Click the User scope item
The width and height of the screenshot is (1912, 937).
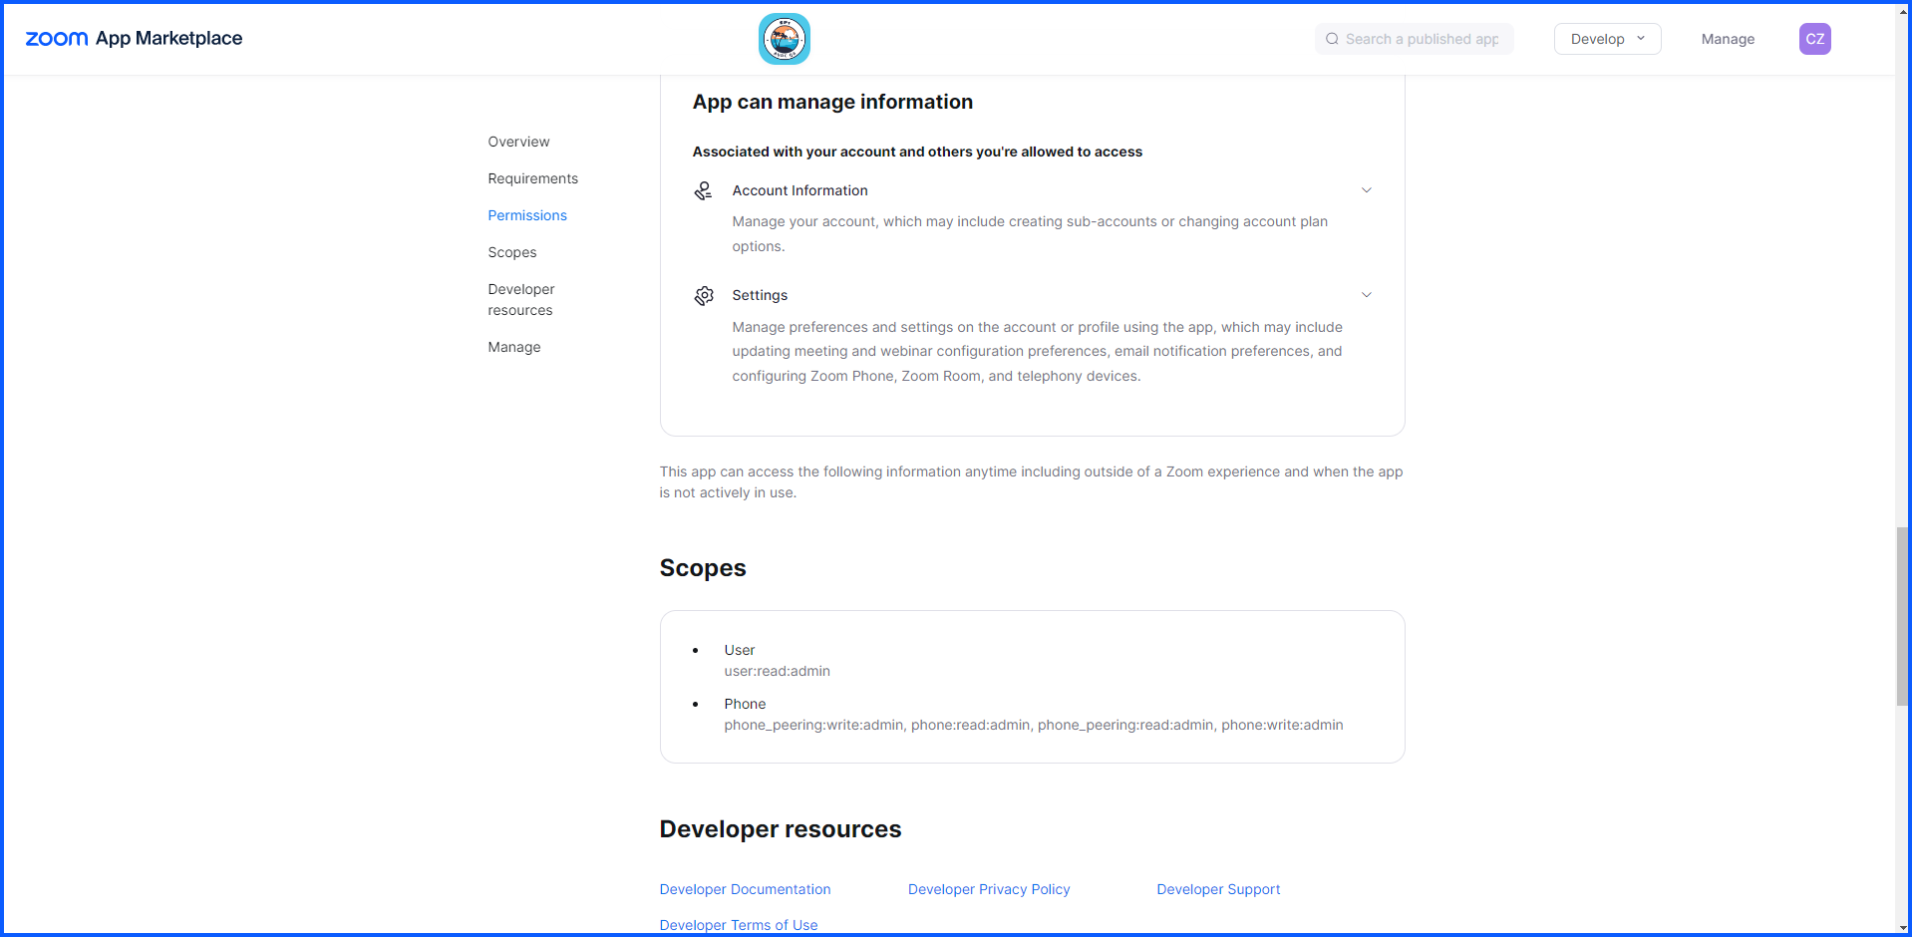pos(740,650)
